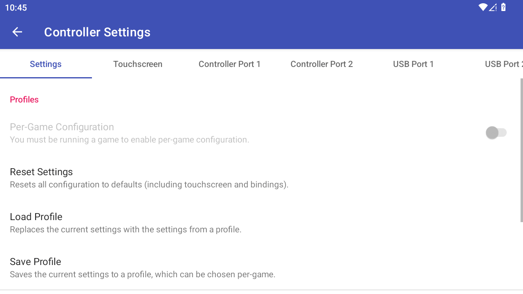Tap the cellular signal icon
523x294 pixels.
[493, 7]
